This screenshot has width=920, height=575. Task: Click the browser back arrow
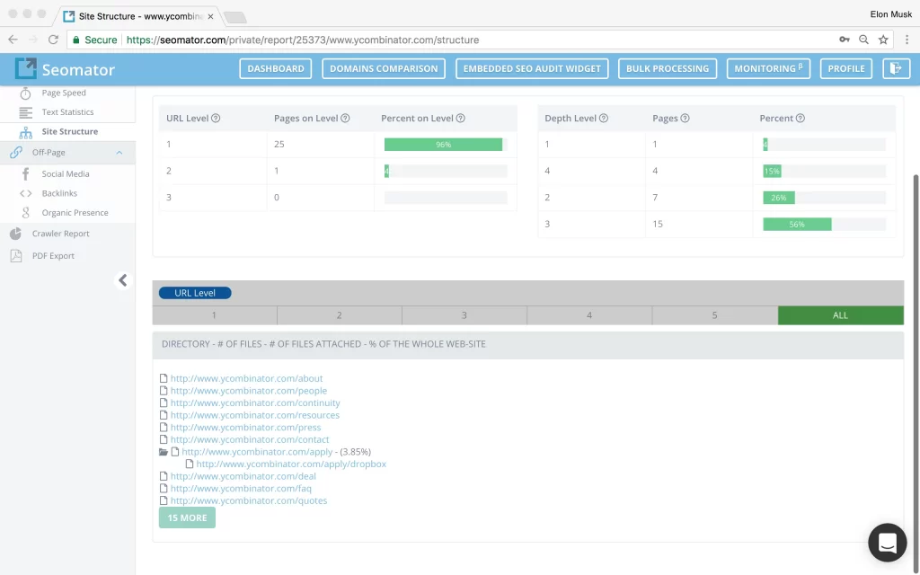(x=13, y=40)
